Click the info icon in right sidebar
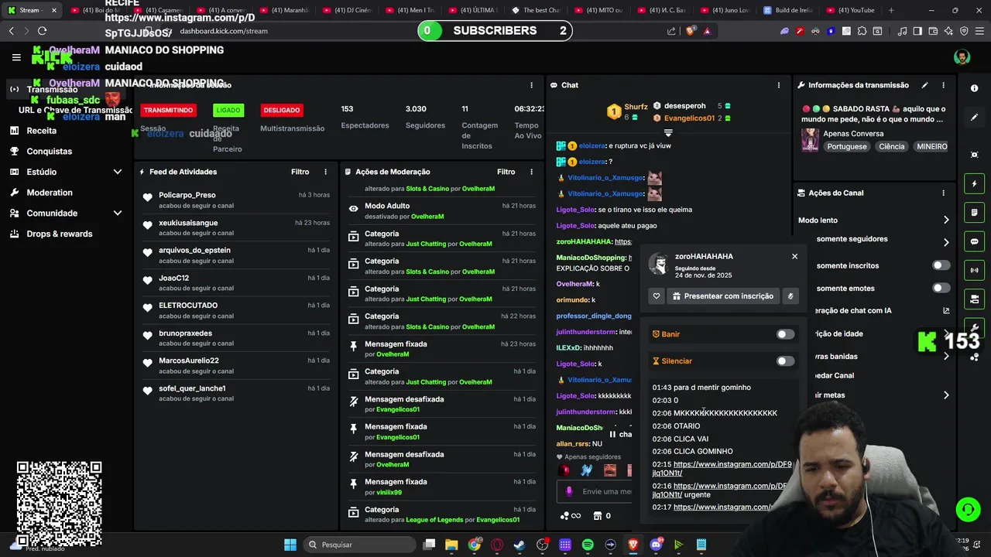 [974, 88]
